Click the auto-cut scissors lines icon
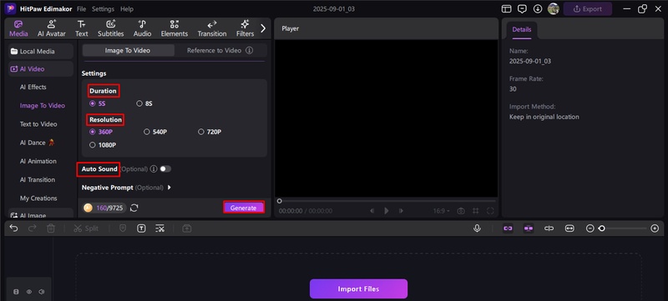668x301 pixels. pos(159,228)
